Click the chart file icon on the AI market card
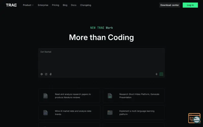The height and width of the screenshot is (127, 203). click(45, 113)
